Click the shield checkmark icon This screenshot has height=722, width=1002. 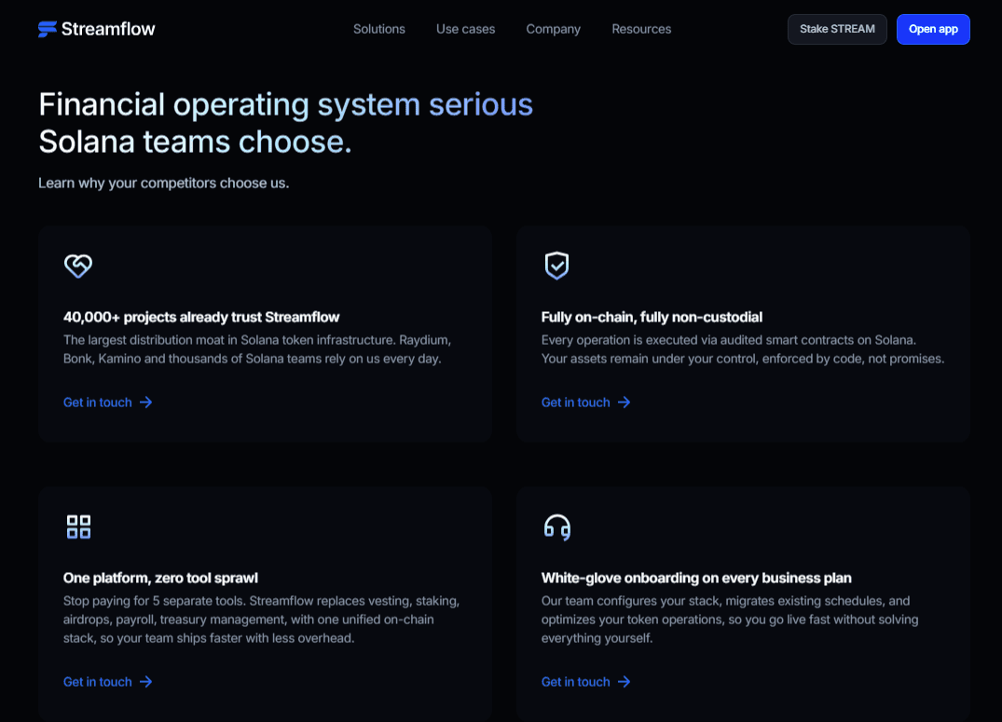[556, 266]
